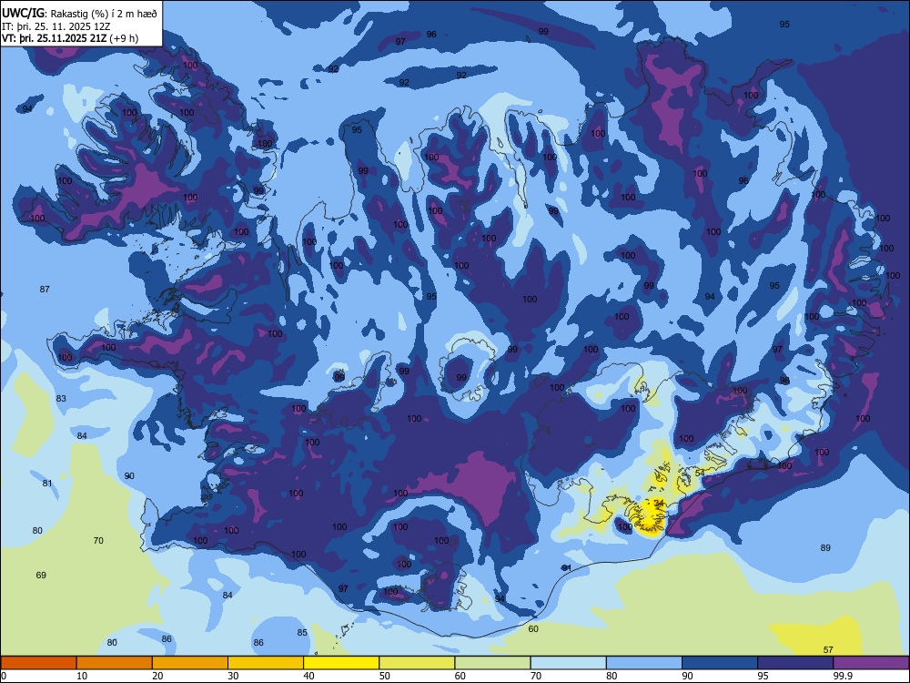
Task: Click the legend label '30'
Action: point(233,676)
